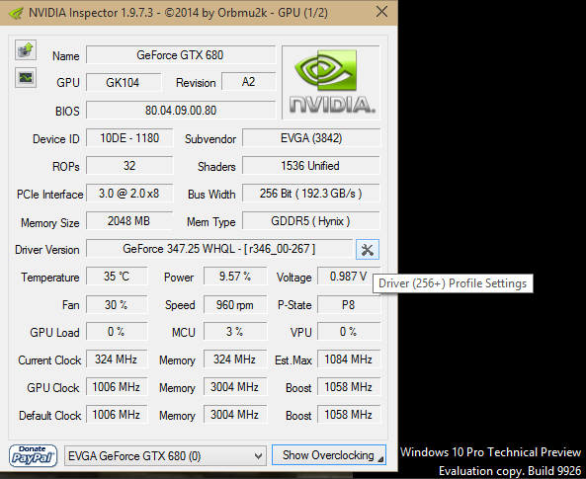Viewport: 586px width, 479px height.
Task: Click PCIe Interface value 3.0 @ 2.0 x8
Action: [129, 194]
